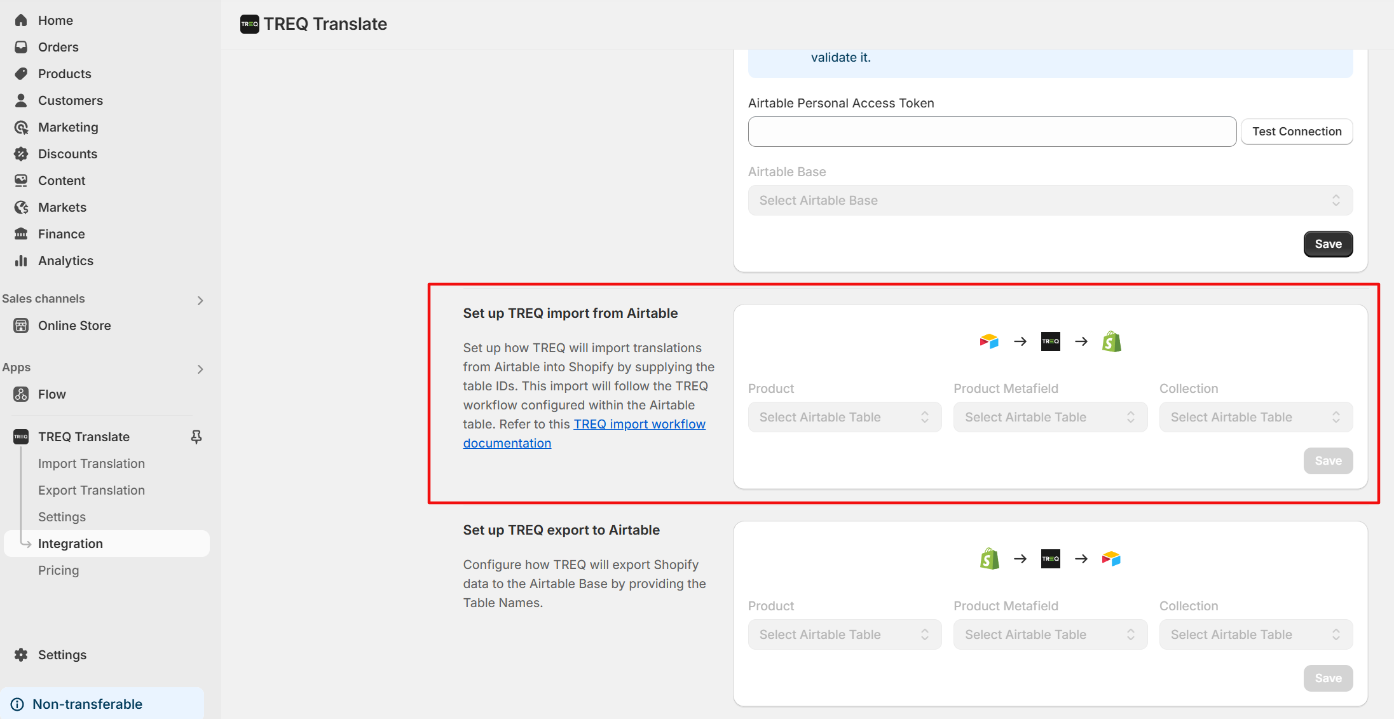The width and height of the screenshot is (1394, 719).
Task: Open import Product Airtable Table dropdown
Action: click(845, 417)
